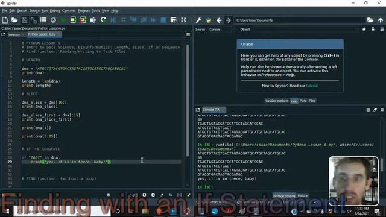Open the Run menu
The height and width of the screenshot is (217, 386).
[x=45, y=11]
